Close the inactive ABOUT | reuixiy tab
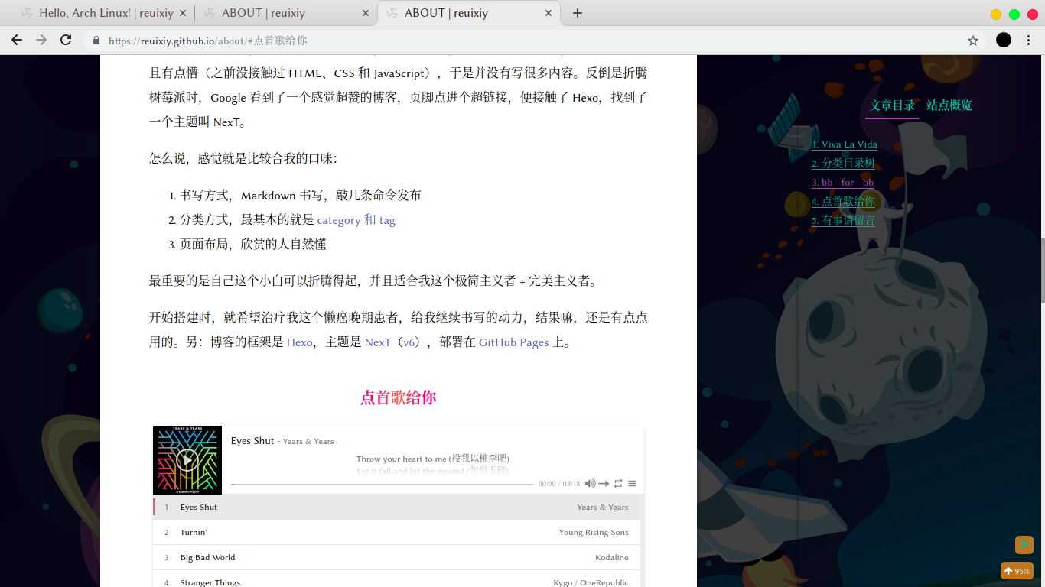 (x=366, y=13)
